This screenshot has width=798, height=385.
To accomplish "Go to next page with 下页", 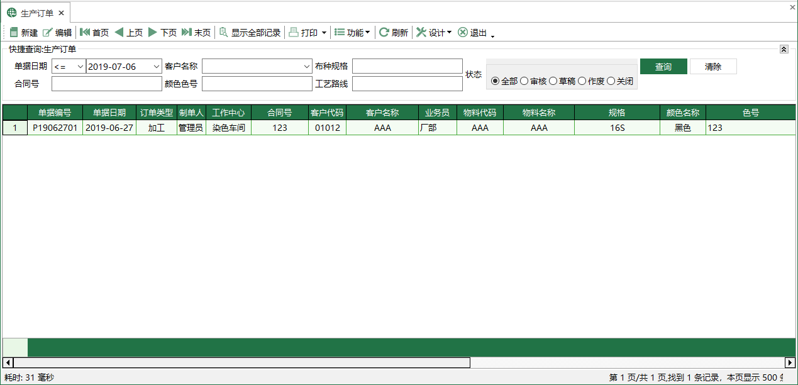I will pos(162,33).
